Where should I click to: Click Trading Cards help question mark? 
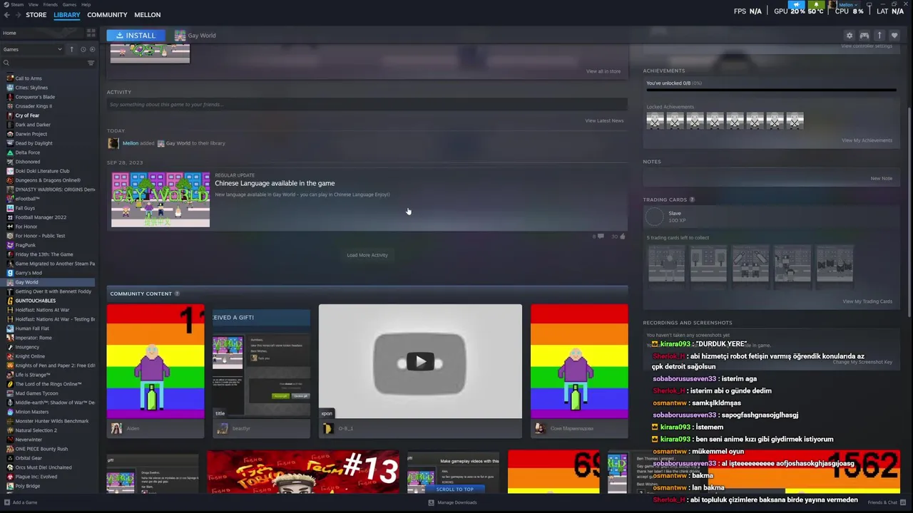coord(692,199)
